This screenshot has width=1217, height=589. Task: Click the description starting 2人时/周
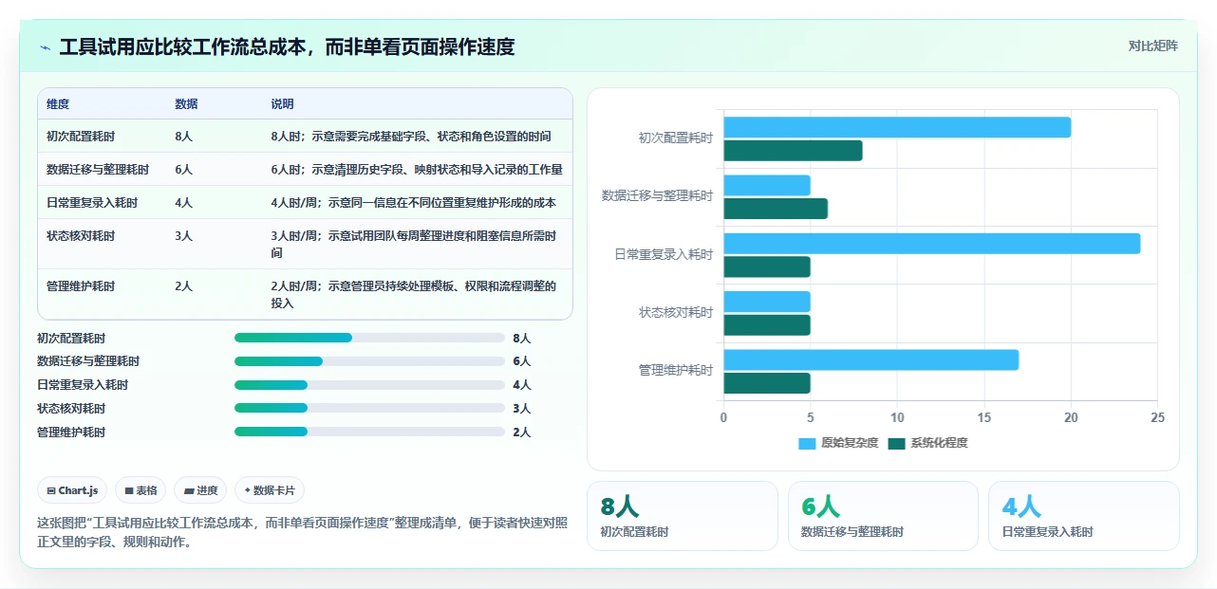pos(413,295)
